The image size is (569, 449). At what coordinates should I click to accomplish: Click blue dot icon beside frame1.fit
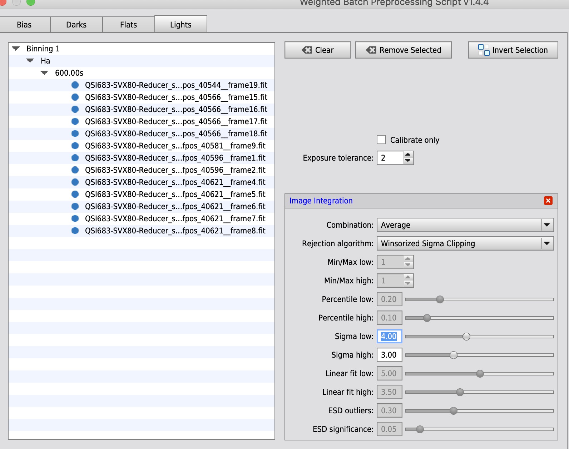click(75, 158)
